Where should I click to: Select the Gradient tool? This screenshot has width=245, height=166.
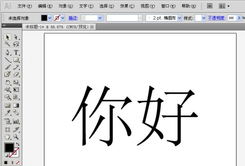(16, 105)
